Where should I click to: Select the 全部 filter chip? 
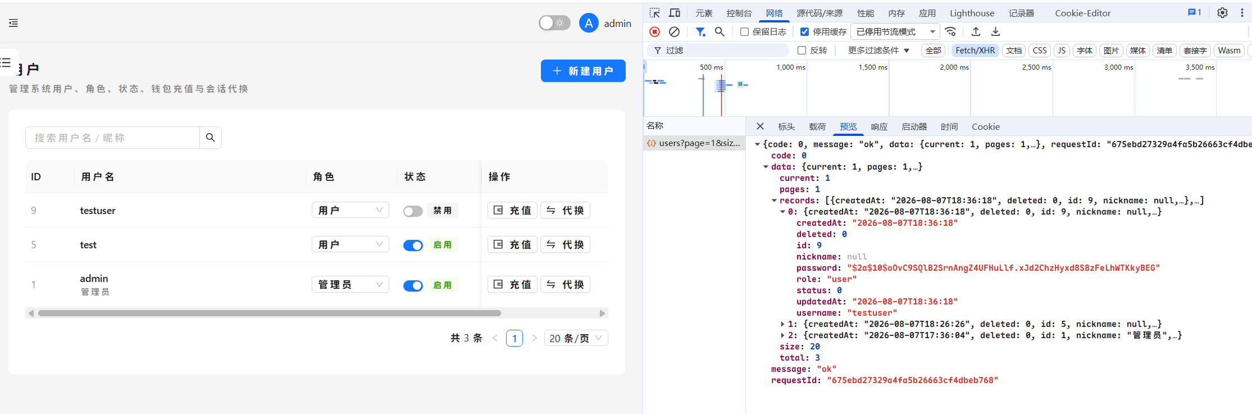pyautogui.click(x=934, y=51)
